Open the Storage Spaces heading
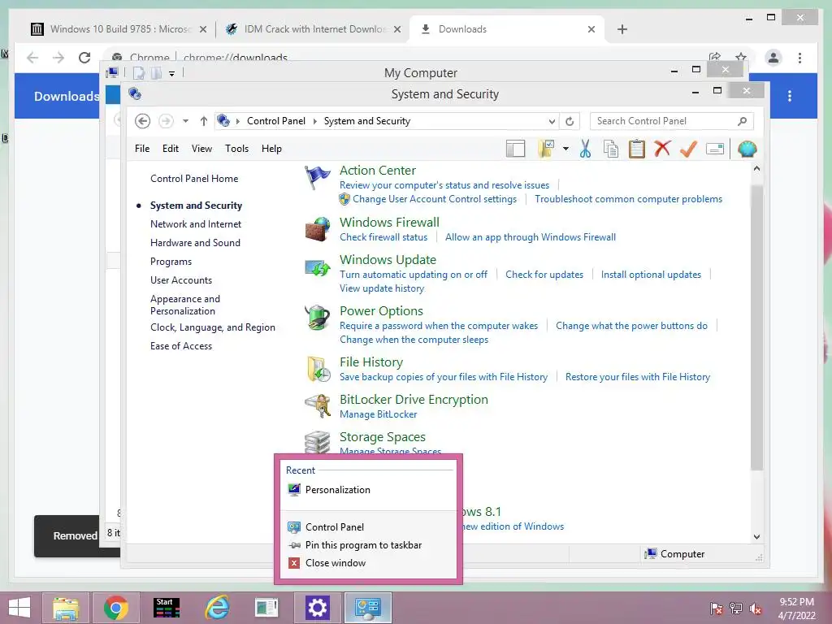 (x=383, y=436)
